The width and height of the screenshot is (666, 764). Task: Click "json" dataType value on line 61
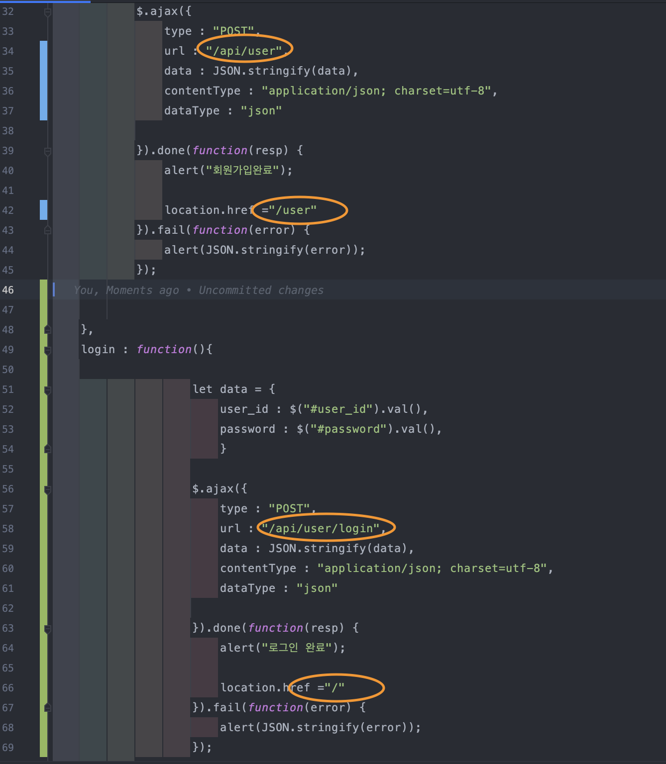(317, 588)
